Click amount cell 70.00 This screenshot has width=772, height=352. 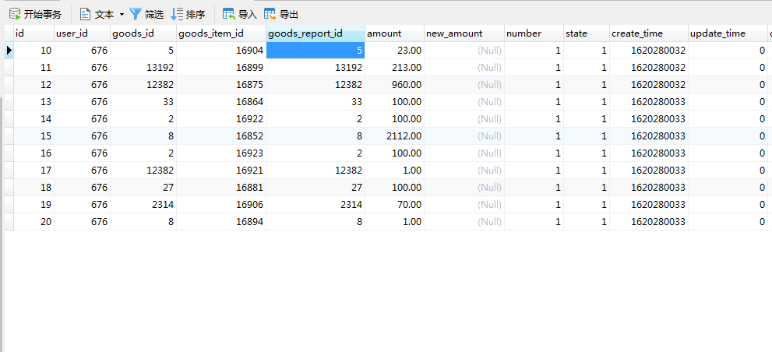click(x=394, y=204)
